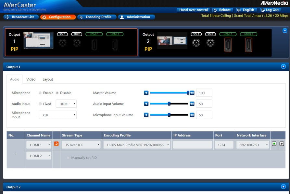
Task: Toggle the Fixed audio input checkbox
Action: (x=40, y=104)
